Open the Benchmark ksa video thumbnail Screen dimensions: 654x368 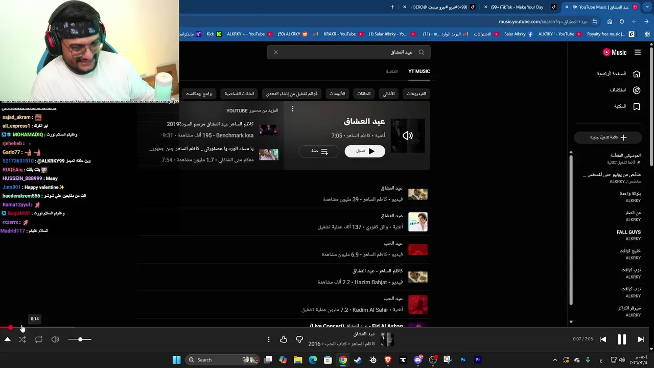tap(269, 130)
